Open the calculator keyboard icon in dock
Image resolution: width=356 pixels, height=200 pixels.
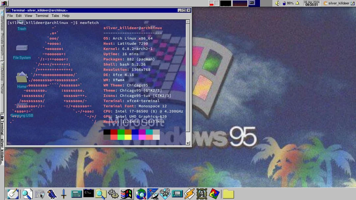pyautogui.click(x=76, y=194)
